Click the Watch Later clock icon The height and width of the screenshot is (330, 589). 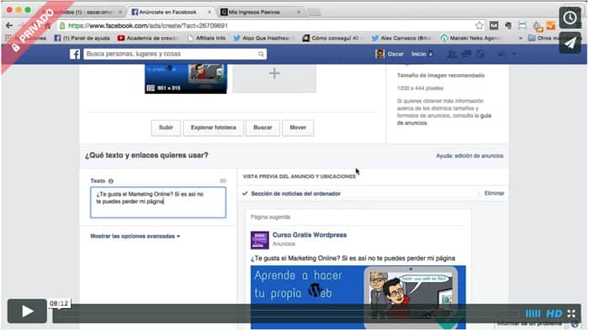[x=570, y=18]
